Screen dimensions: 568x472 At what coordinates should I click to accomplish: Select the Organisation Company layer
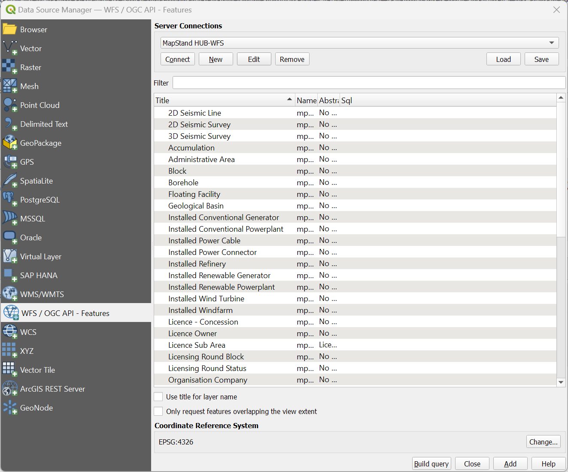(x=355, y=380)
